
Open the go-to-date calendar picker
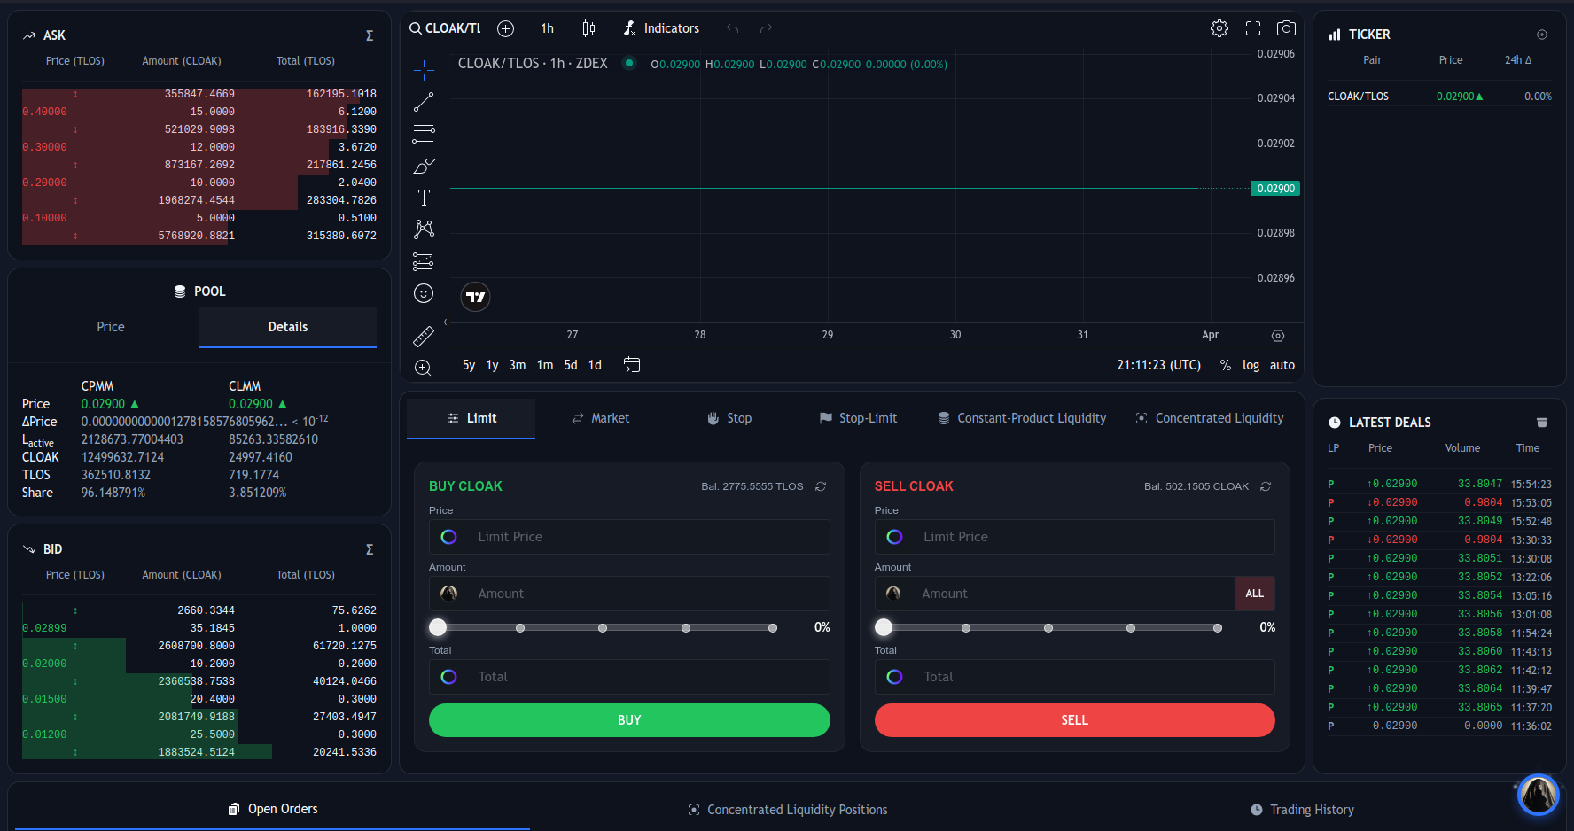pos(632,363)
